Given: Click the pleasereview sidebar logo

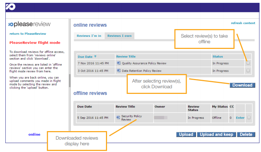Looking at the screenshot, I should 29,24.
